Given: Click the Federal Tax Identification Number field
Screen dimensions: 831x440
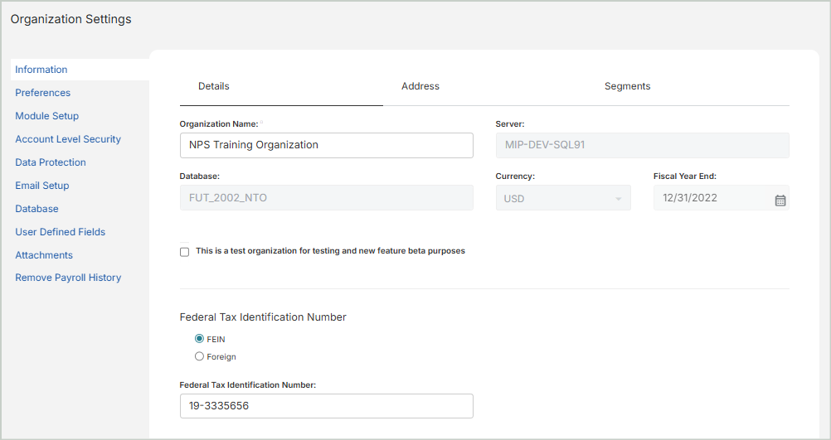Looking at the screenshot, I should [x=326, y=406].
